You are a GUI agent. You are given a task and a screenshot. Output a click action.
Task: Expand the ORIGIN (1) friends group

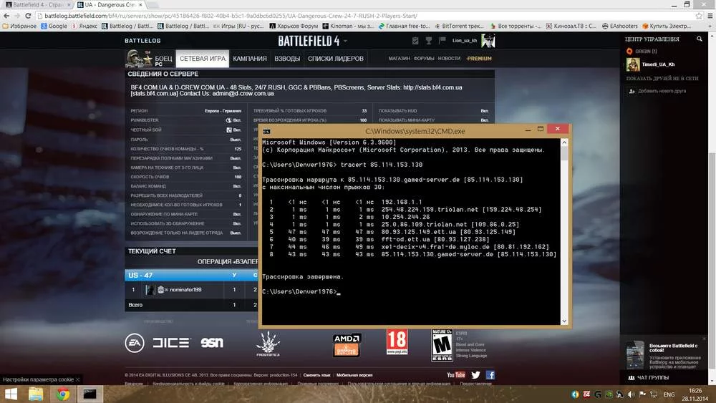642,51
